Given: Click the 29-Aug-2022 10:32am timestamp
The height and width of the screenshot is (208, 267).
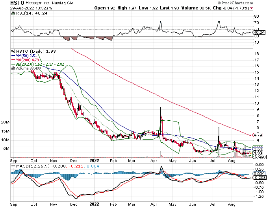Looking at the screenshot, I should [31, 8].
